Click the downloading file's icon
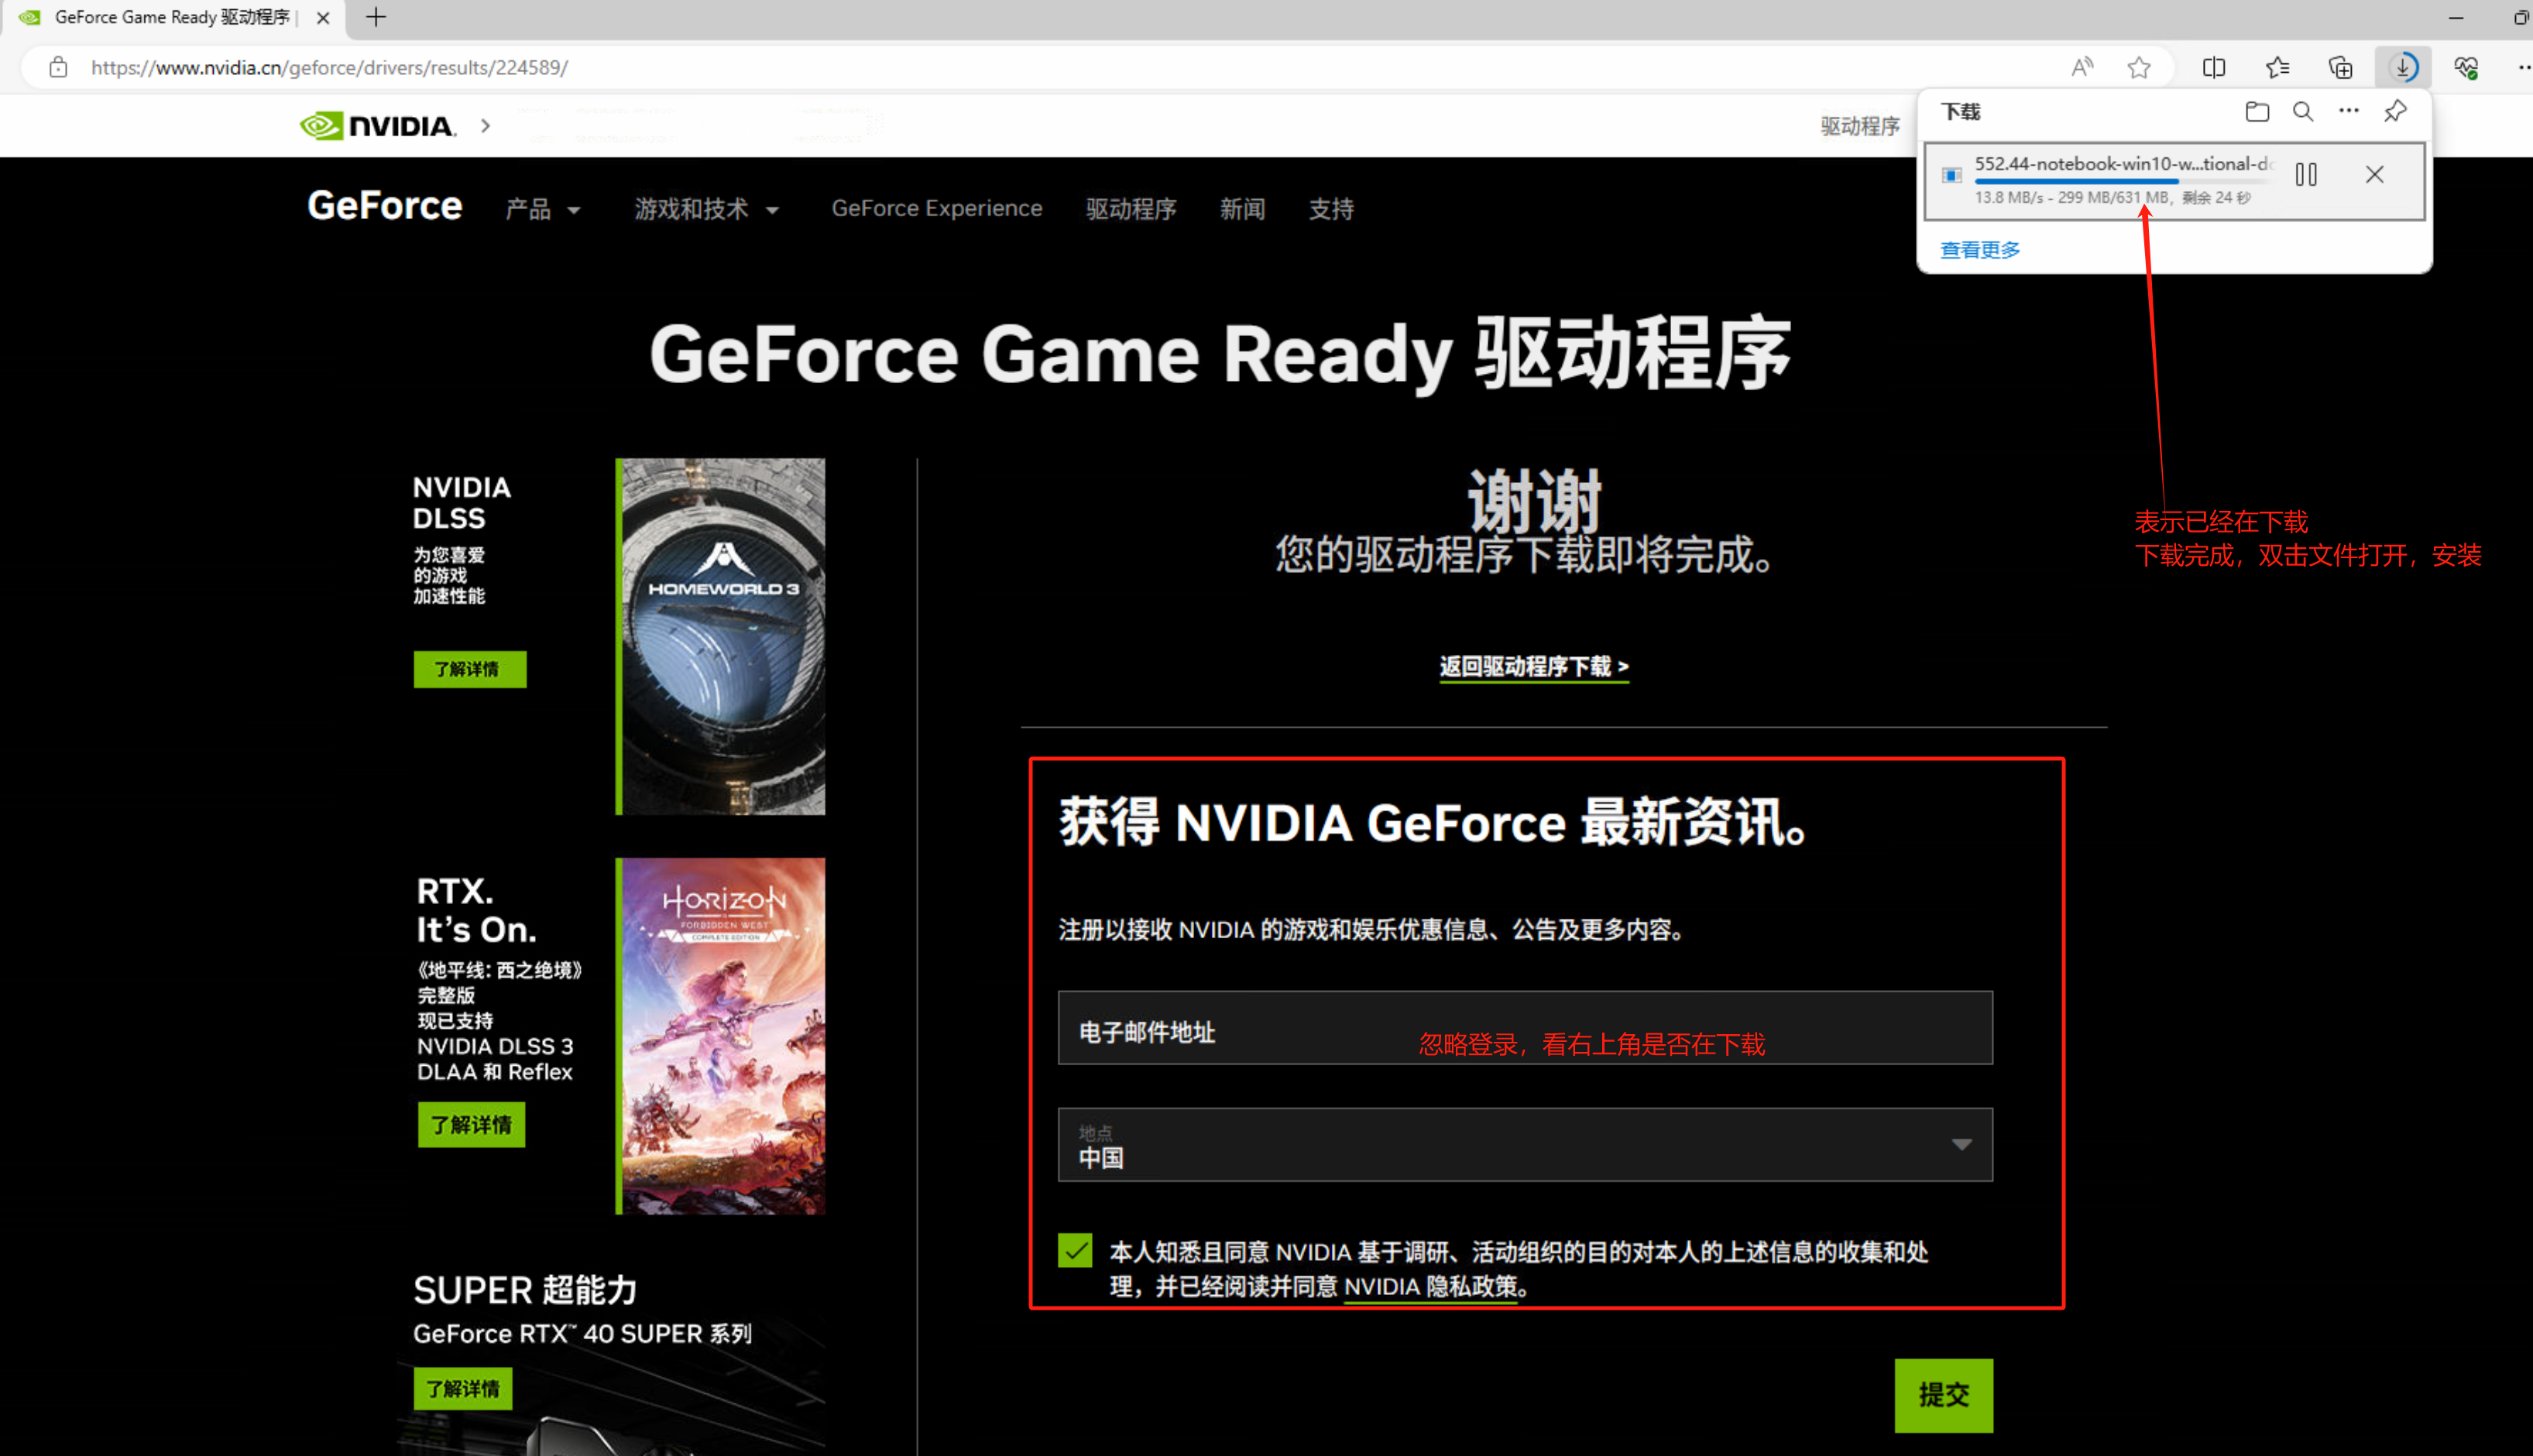 click(1951, 175)
